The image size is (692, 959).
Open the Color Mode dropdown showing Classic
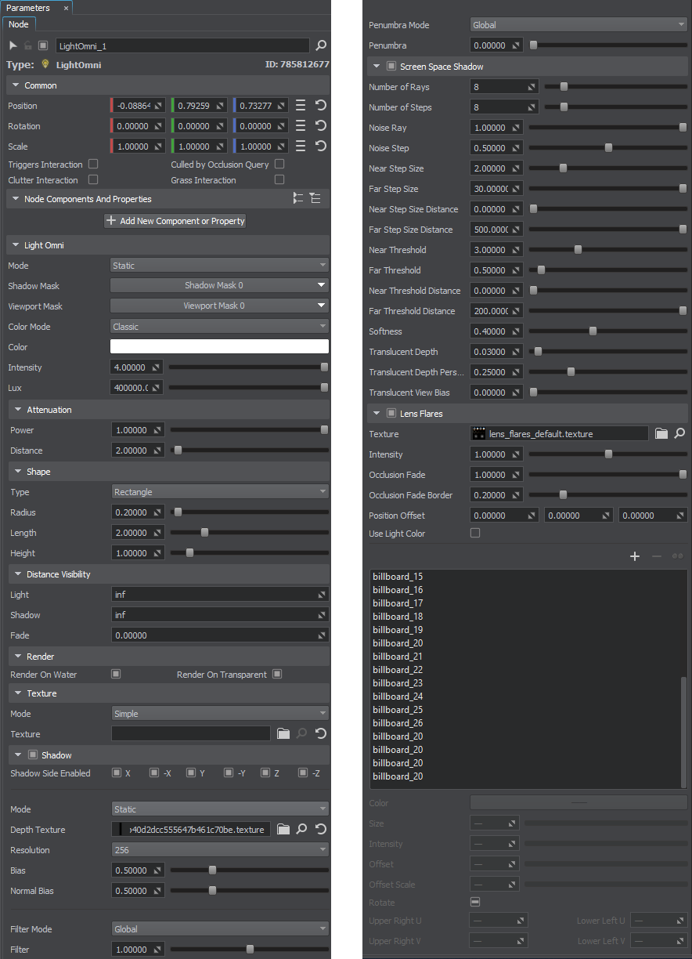(x=220, y=326)
